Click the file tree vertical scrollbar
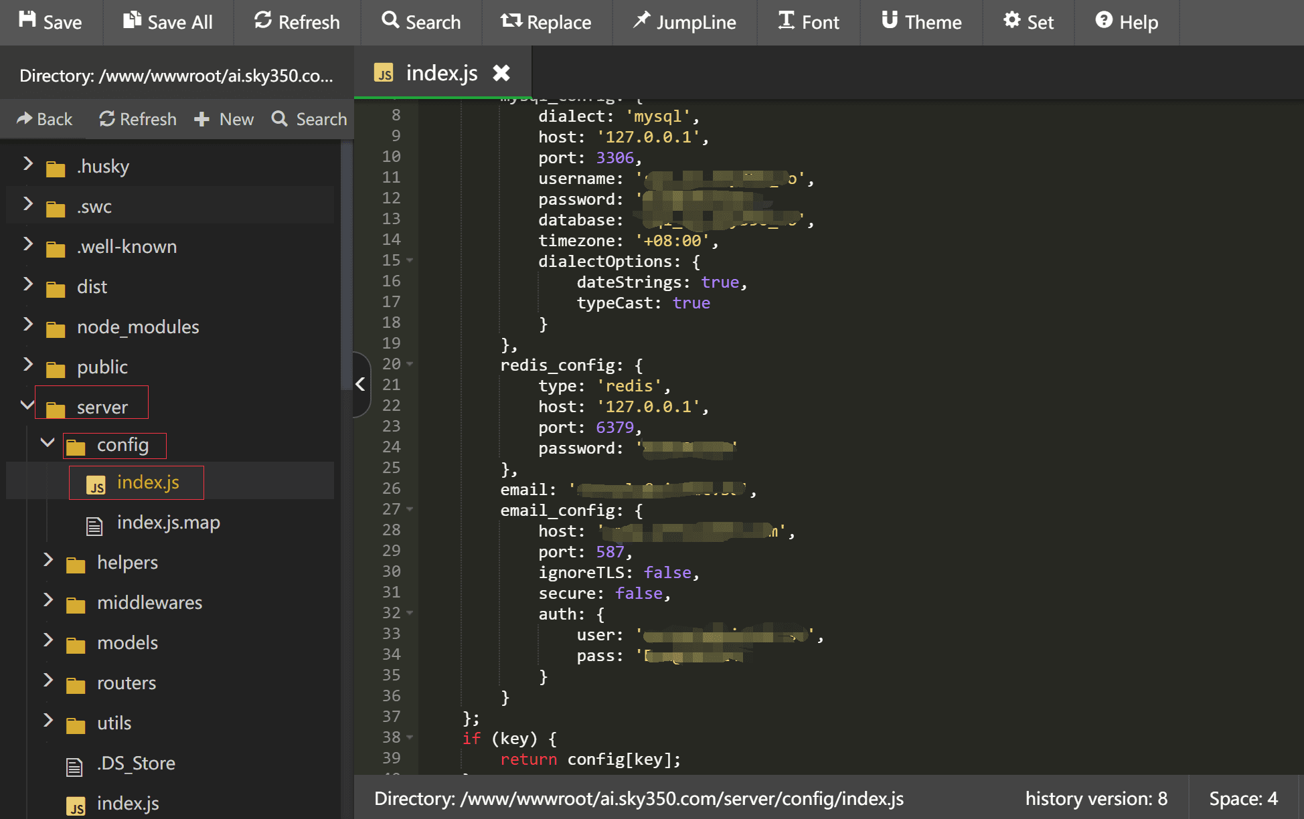 pyautogui.click(x=345, y=268)
